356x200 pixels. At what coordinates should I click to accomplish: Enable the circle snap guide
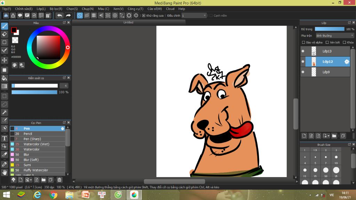coord(115,15)
